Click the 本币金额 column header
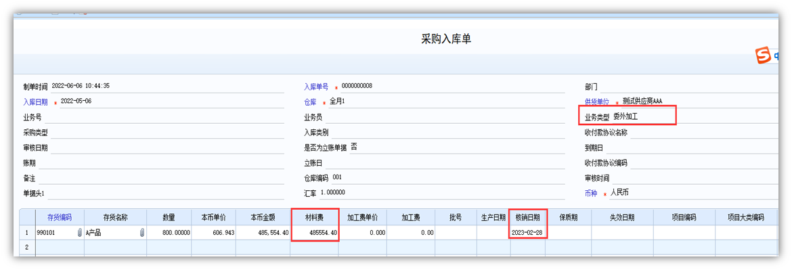This screenshot has height=270, width=792. 263,217
